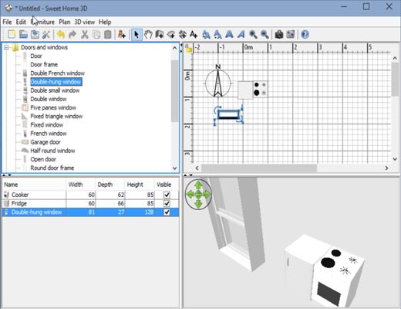Copy the selection from toolbar
This screenshot has width=401, height=309.
[96, 34]
